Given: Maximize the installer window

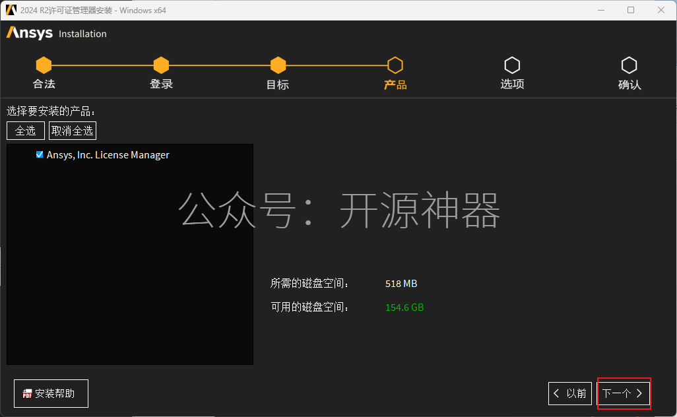Looking at the screenshot, I should pos(631,10).
